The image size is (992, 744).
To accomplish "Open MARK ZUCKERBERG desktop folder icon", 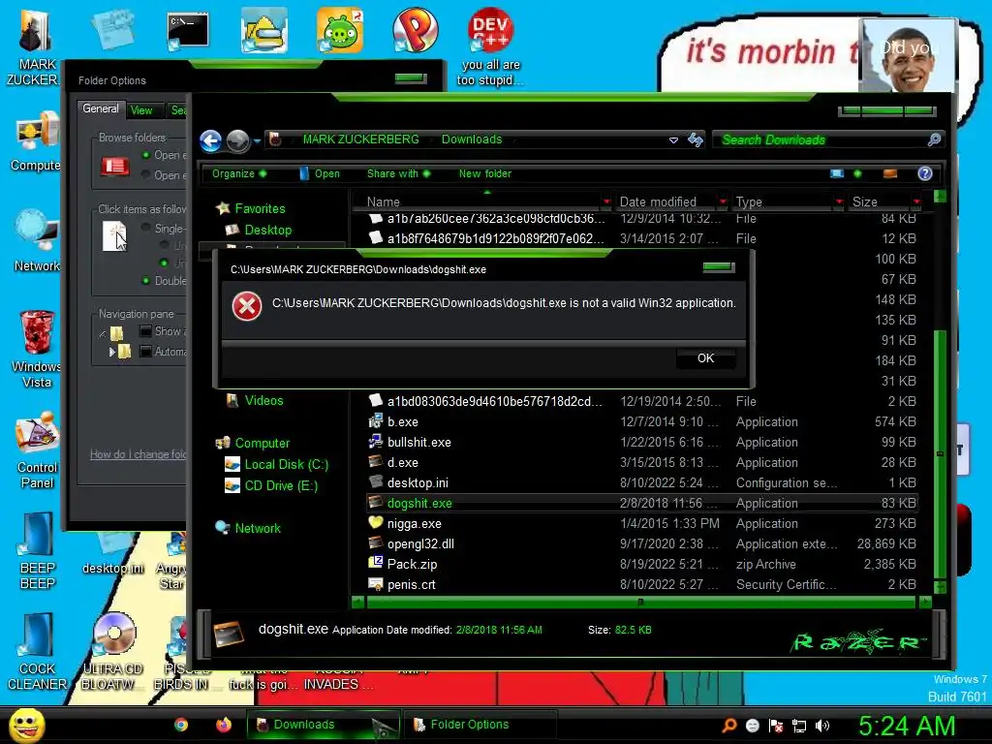I will click(36, 46).
